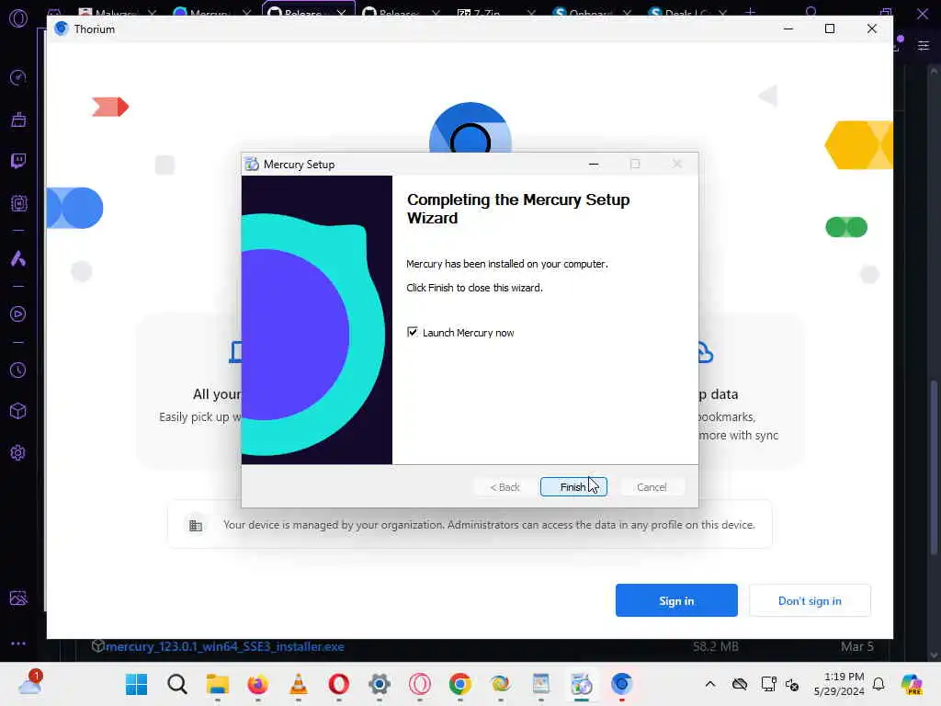
Task: Click Mar 5 date in downloads list
Action: click(x=857, y=646)
